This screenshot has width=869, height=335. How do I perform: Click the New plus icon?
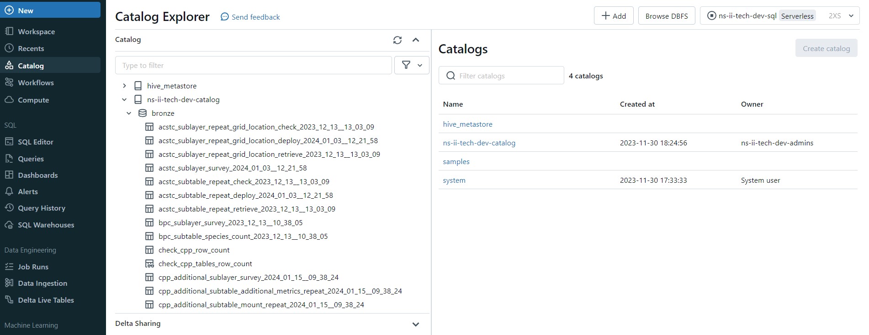(x=9, y=10)
